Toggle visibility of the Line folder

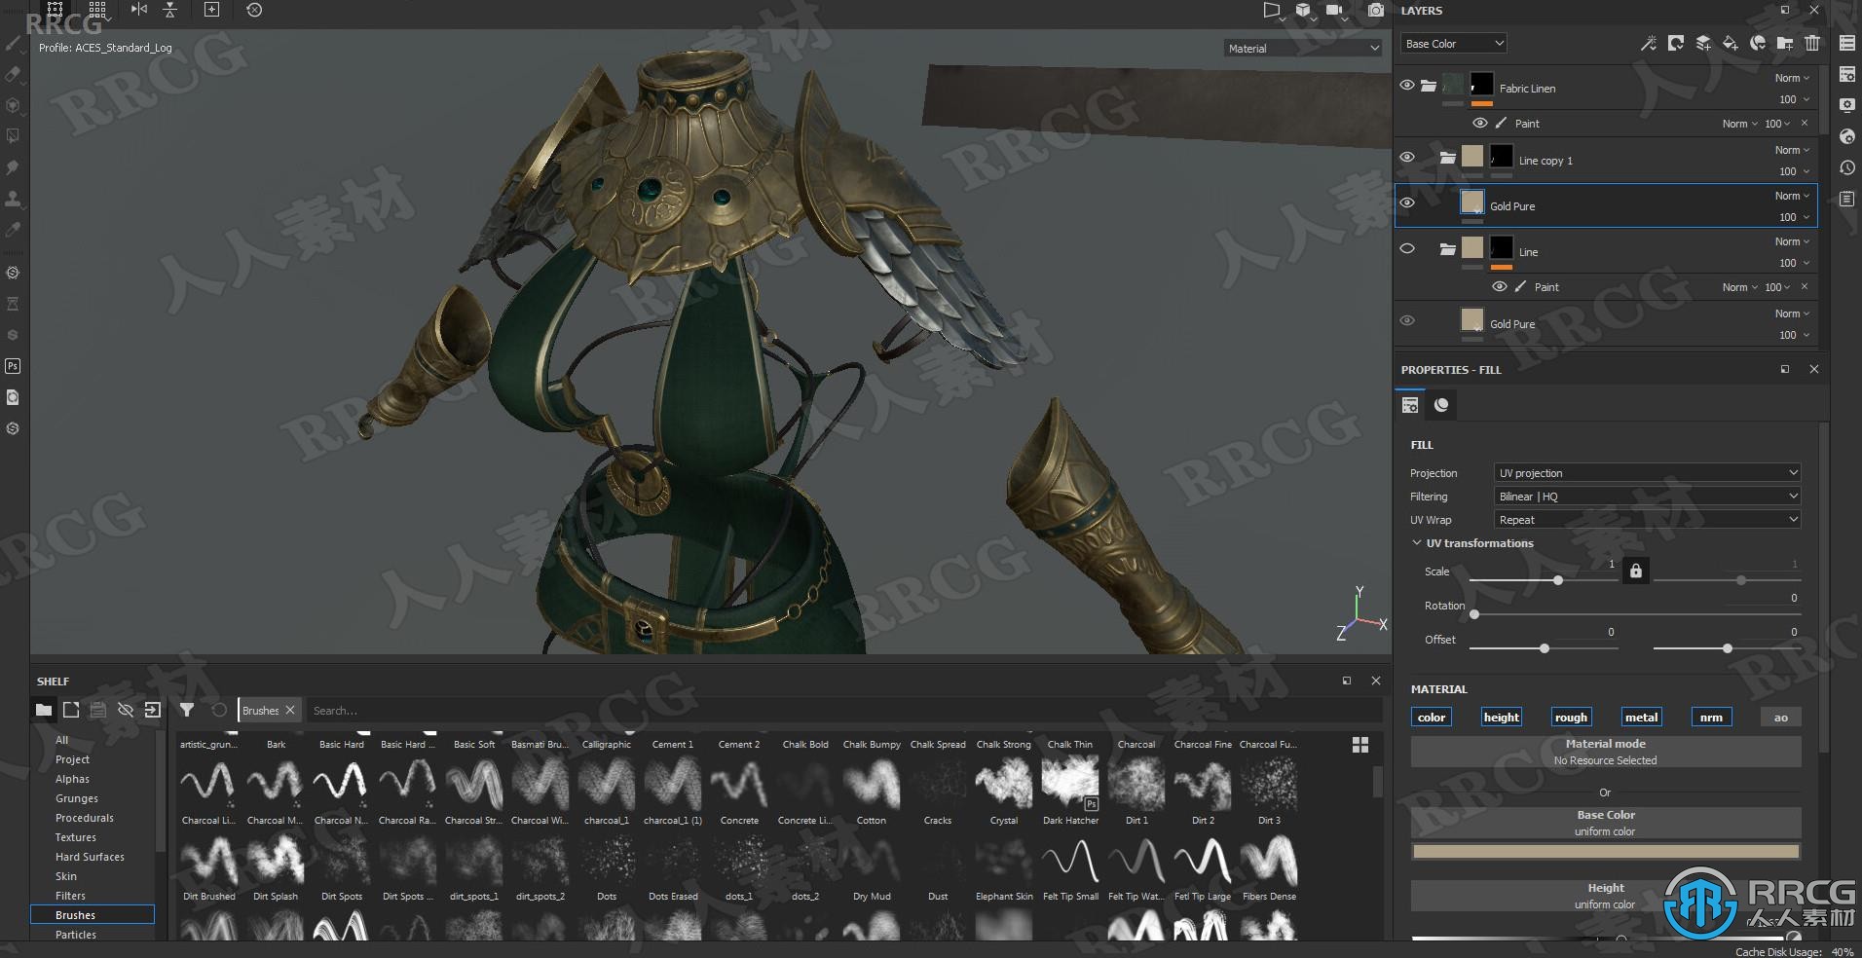coord(1407,248)
